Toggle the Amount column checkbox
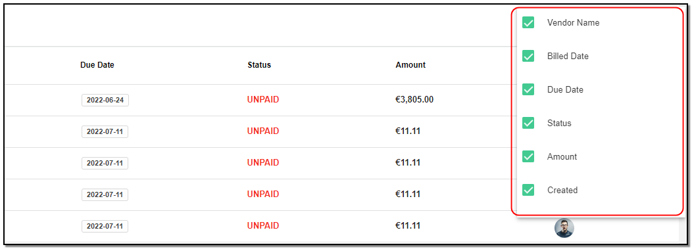The width and height of the screenshot is (692, 249). [528, 156]
